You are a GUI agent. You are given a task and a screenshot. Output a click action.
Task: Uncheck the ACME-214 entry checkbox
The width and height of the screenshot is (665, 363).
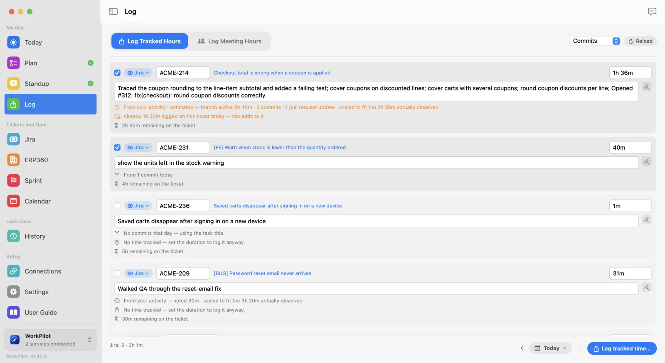[117, 73]
